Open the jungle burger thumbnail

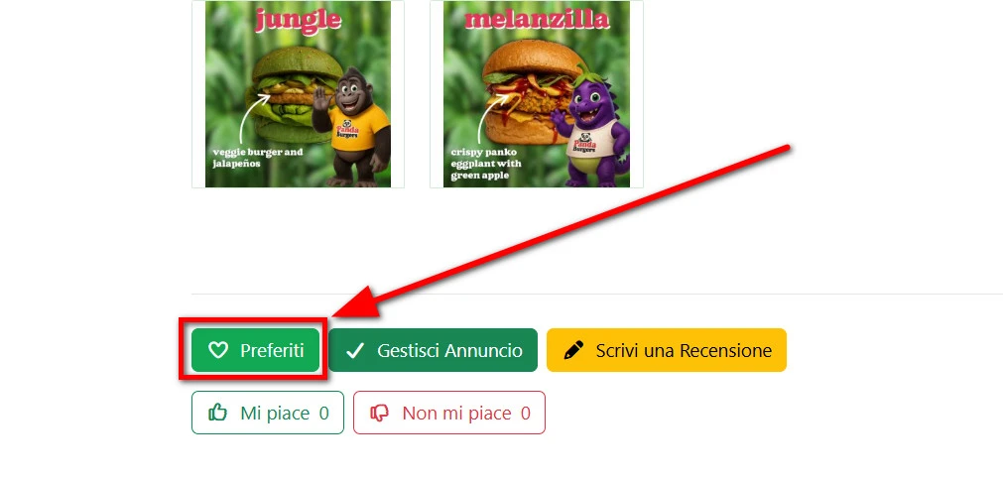coord(298,94)
